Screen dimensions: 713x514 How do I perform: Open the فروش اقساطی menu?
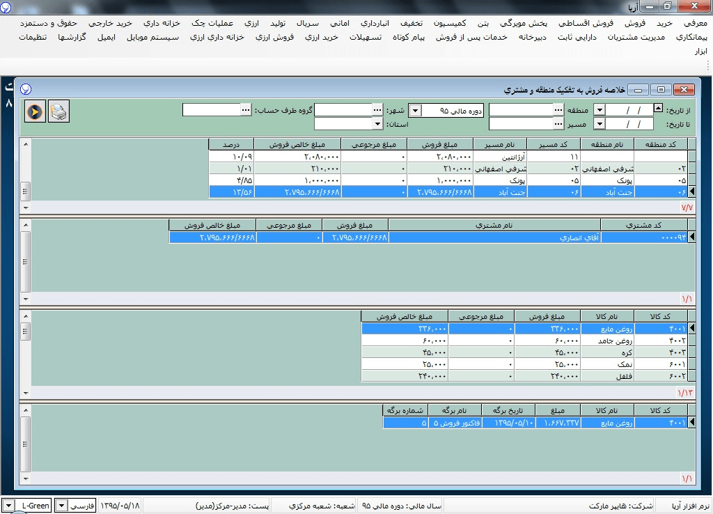click(x=586, y=23)
